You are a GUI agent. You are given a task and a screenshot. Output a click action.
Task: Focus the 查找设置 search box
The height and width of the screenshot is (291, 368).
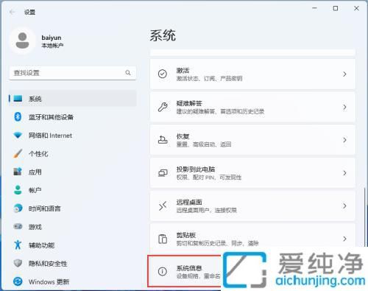click(73, 73)
